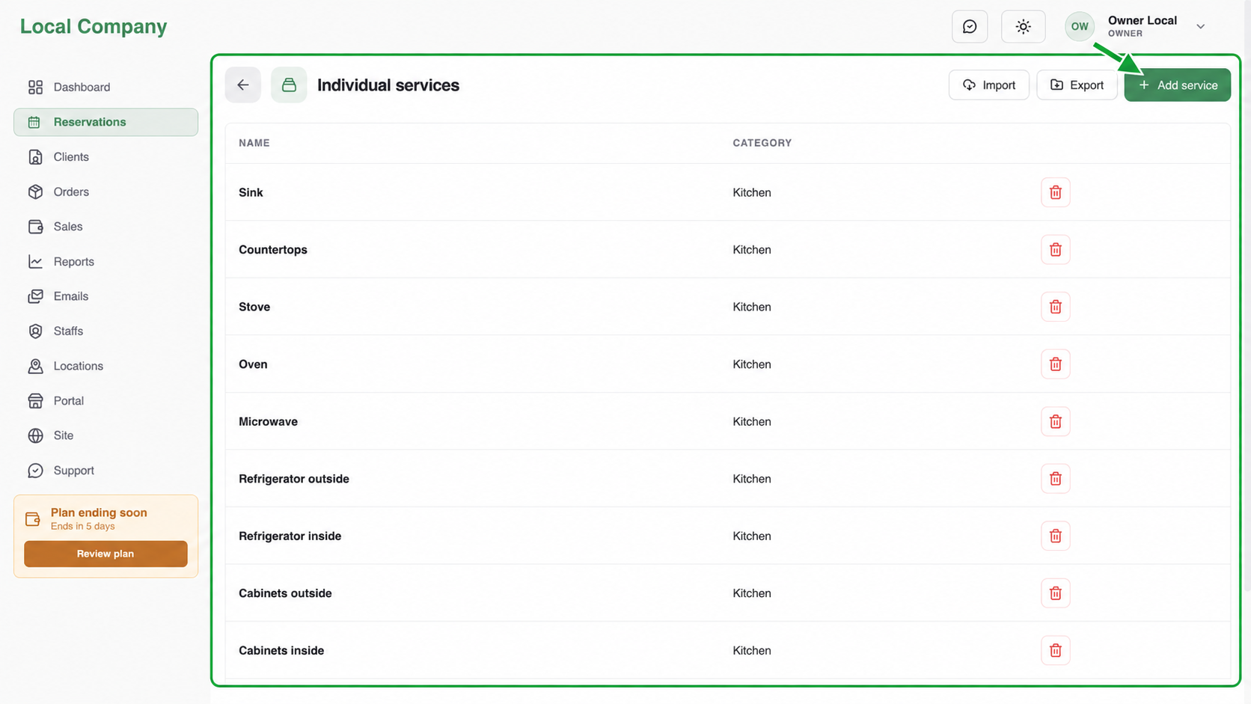
Task: Open the Orders section
Action: (105, 192)
